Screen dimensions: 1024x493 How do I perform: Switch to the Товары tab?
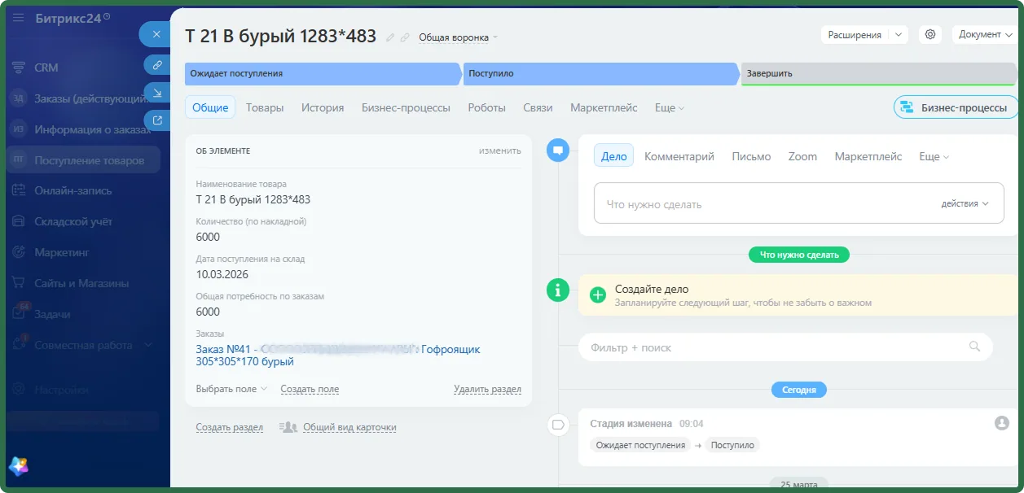(x=265, y=107)
